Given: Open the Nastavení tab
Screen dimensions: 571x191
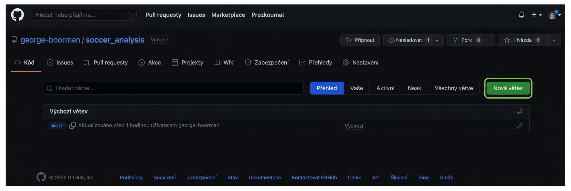Looking at the screenshot, I should 361,62.
